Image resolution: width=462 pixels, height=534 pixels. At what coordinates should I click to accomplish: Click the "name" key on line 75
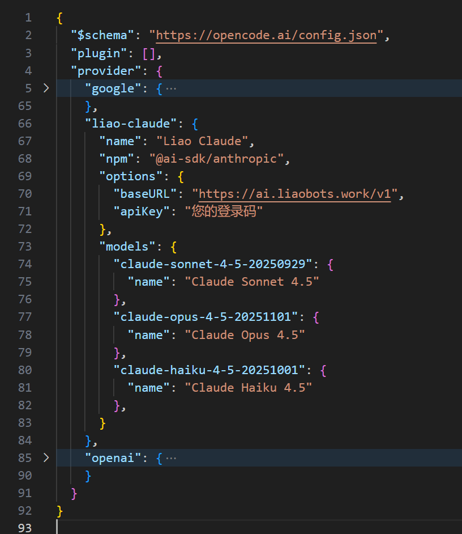click(149, 282)
